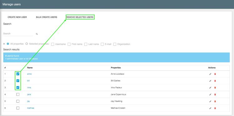Screen dimensions: 234x116
Task: Edit user jay with pencil icon
Action: click(210, 101)
